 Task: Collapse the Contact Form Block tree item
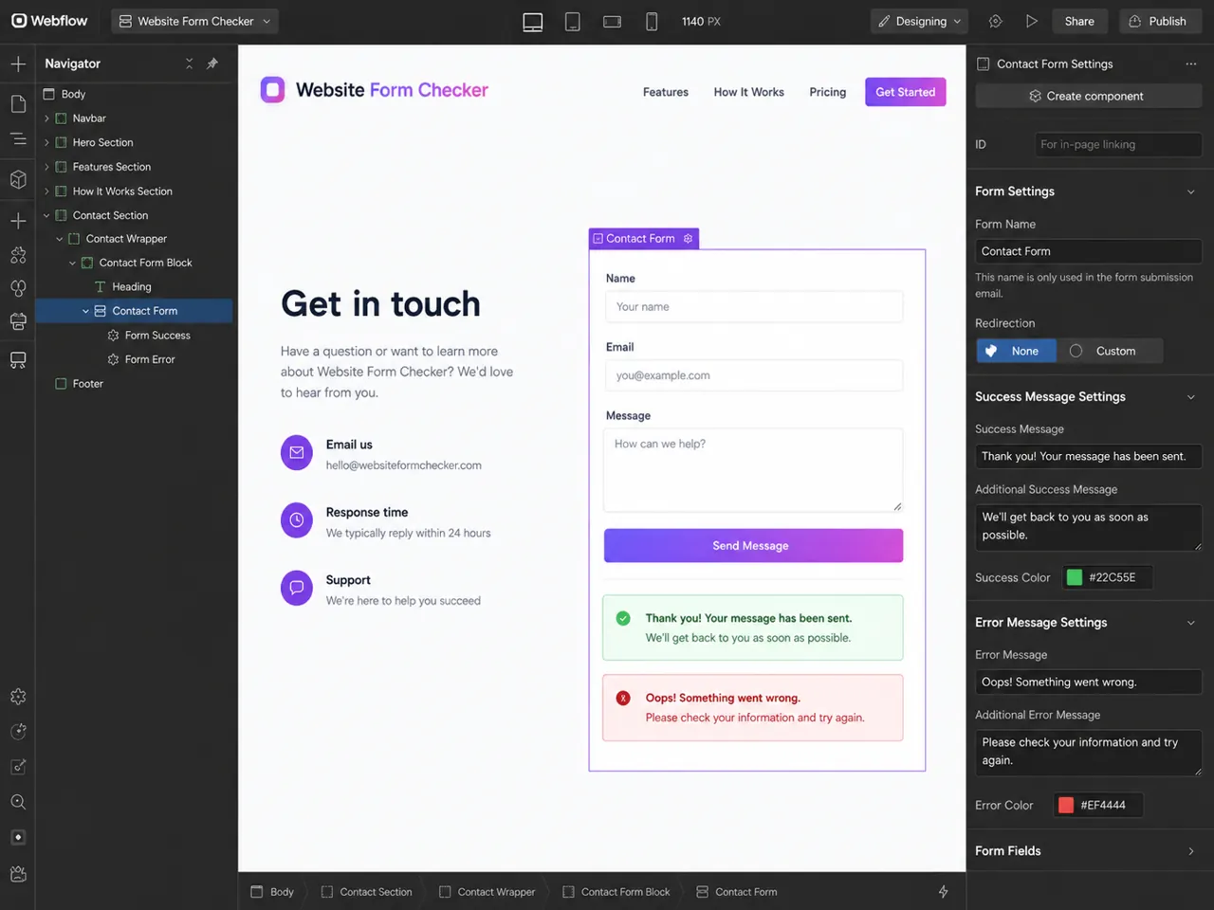[73, 263]
